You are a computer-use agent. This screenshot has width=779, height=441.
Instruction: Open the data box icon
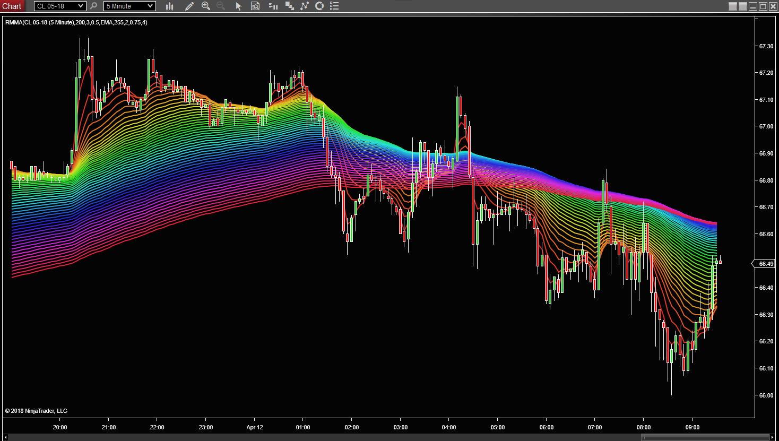coord(255,6)
